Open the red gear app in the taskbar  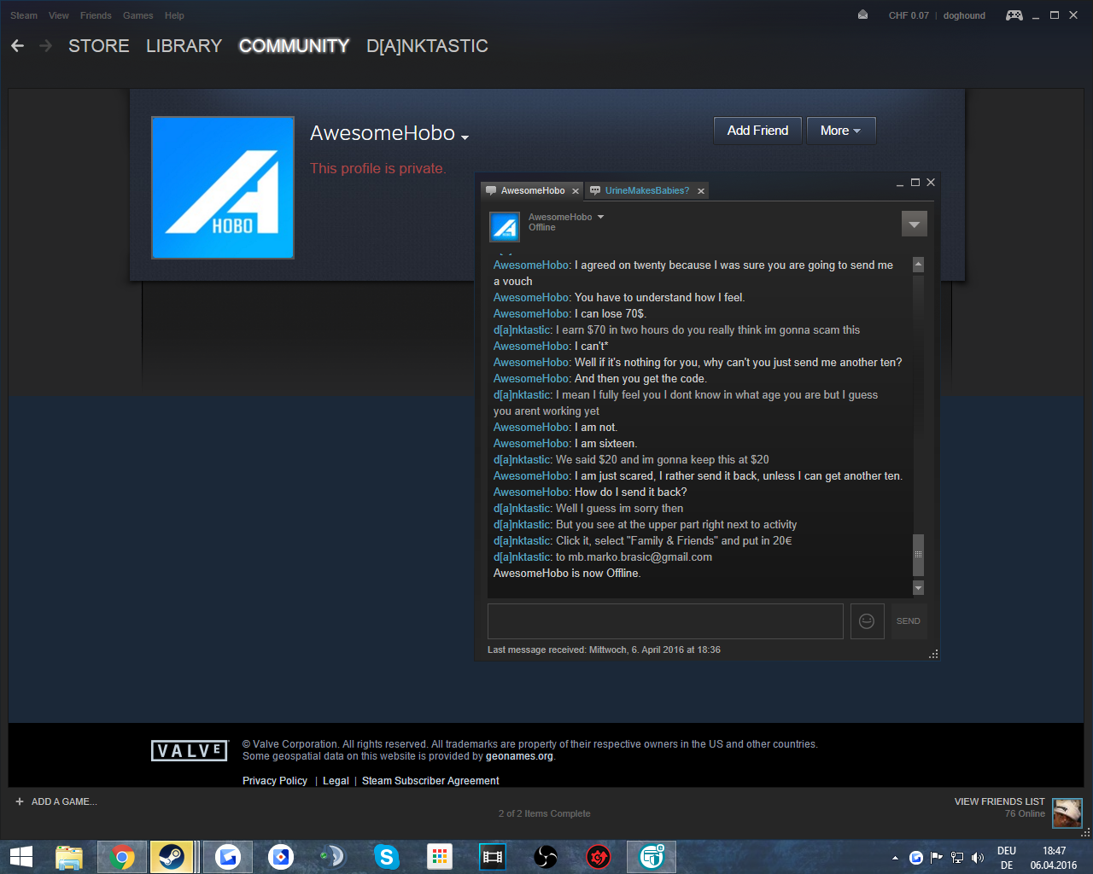(x=599, y=857)
